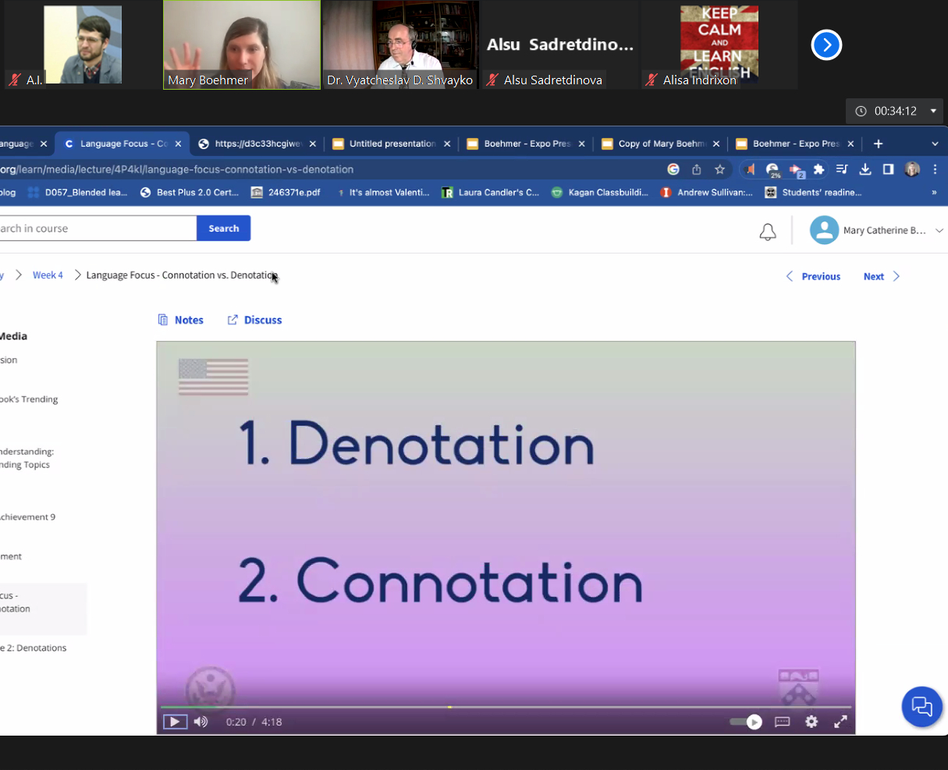Screen dimensions: 948x770
Task: Show more participants with arrow button
Action: click(x=826, y=45)
